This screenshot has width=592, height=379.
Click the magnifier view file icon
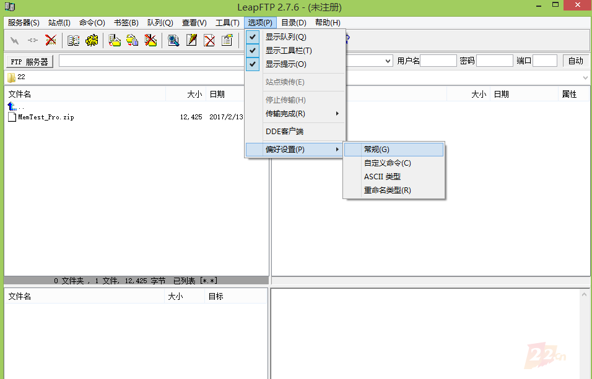coord(173,40)
